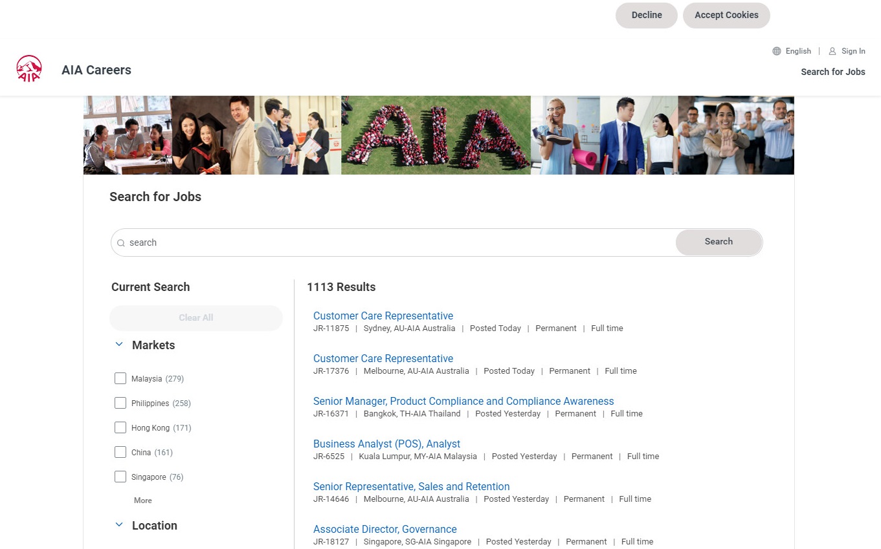This screenshot has height=549, width=881.
Task: Collapse the Markets filter section chevron
Action: click(119, 345)
